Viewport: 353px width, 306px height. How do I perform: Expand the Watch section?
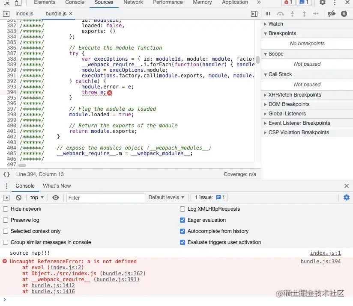(x=307, y=24)
